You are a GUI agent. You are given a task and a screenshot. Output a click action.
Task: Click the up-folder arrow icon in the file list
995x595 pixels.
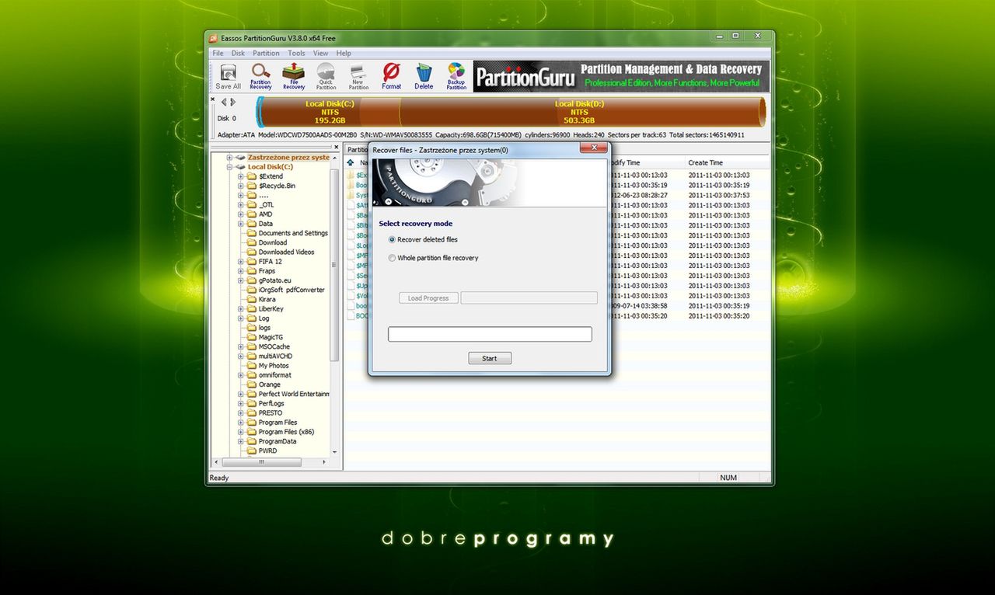[351, 162]
